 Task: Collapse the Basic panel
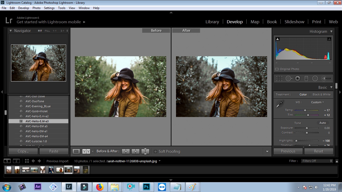point(331,87)
